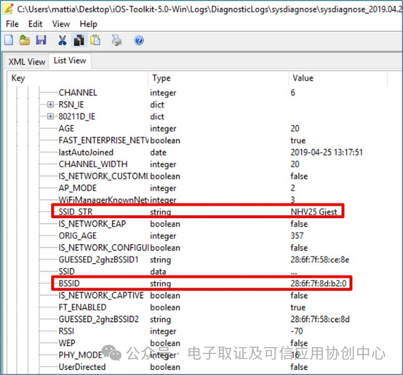This screenshot has height=375, width=403.
Task: Click the Paste clipboard icon
Action: pyautogui.click(x=96, y=40)
